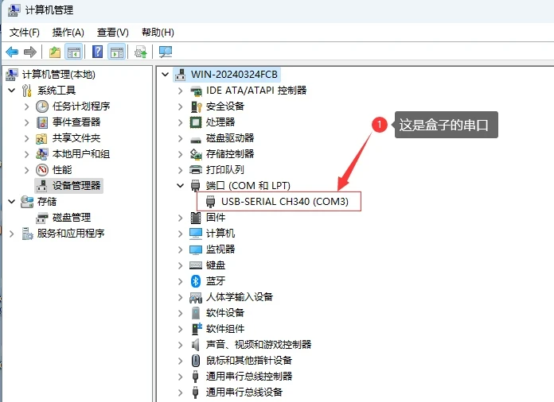Select the 打印队列 label text
This screenshot has width=554, height=402.
[225, 170]
